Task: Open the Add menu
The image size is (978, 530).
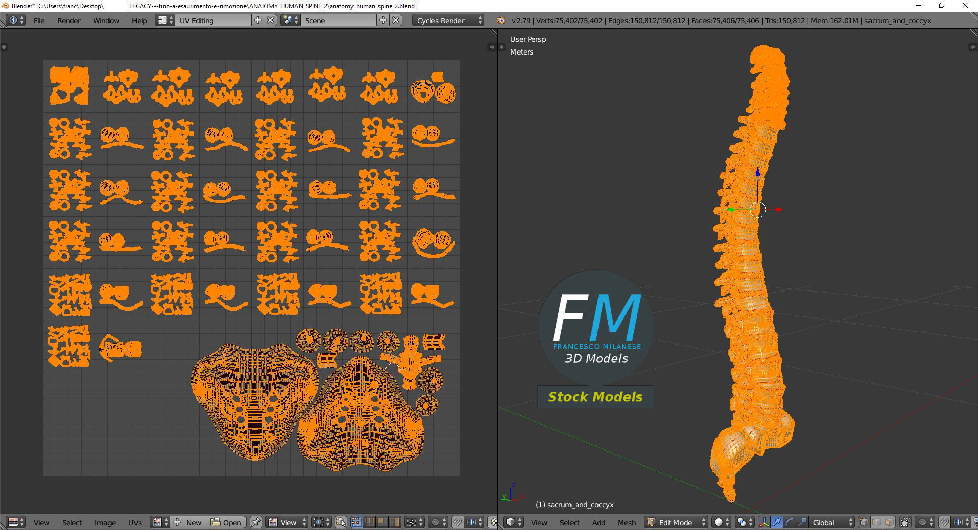Action: (599, 522)
